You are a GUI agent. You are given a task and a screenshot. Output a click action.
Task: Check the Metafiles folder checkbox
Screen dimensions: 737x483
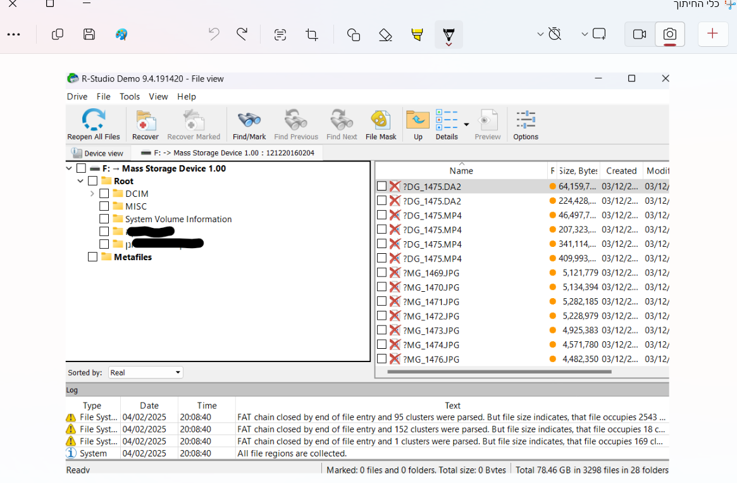[x=92, y=257]
